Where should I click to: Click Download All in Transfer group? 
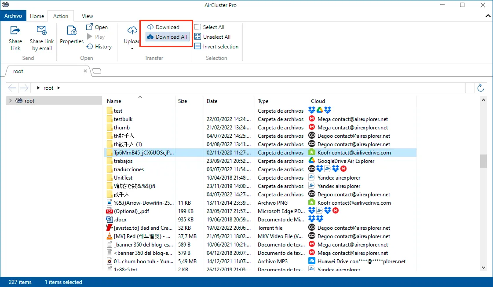tap(167, 37)
